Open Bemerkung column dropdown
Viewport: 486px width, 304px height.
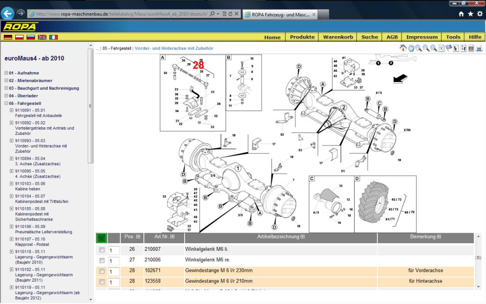tap(439, 237)
